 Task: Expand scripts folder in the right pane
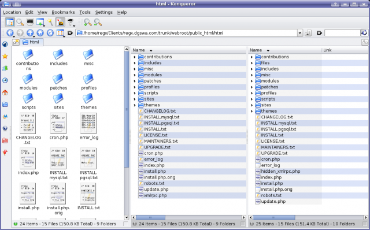pos(251,99)
